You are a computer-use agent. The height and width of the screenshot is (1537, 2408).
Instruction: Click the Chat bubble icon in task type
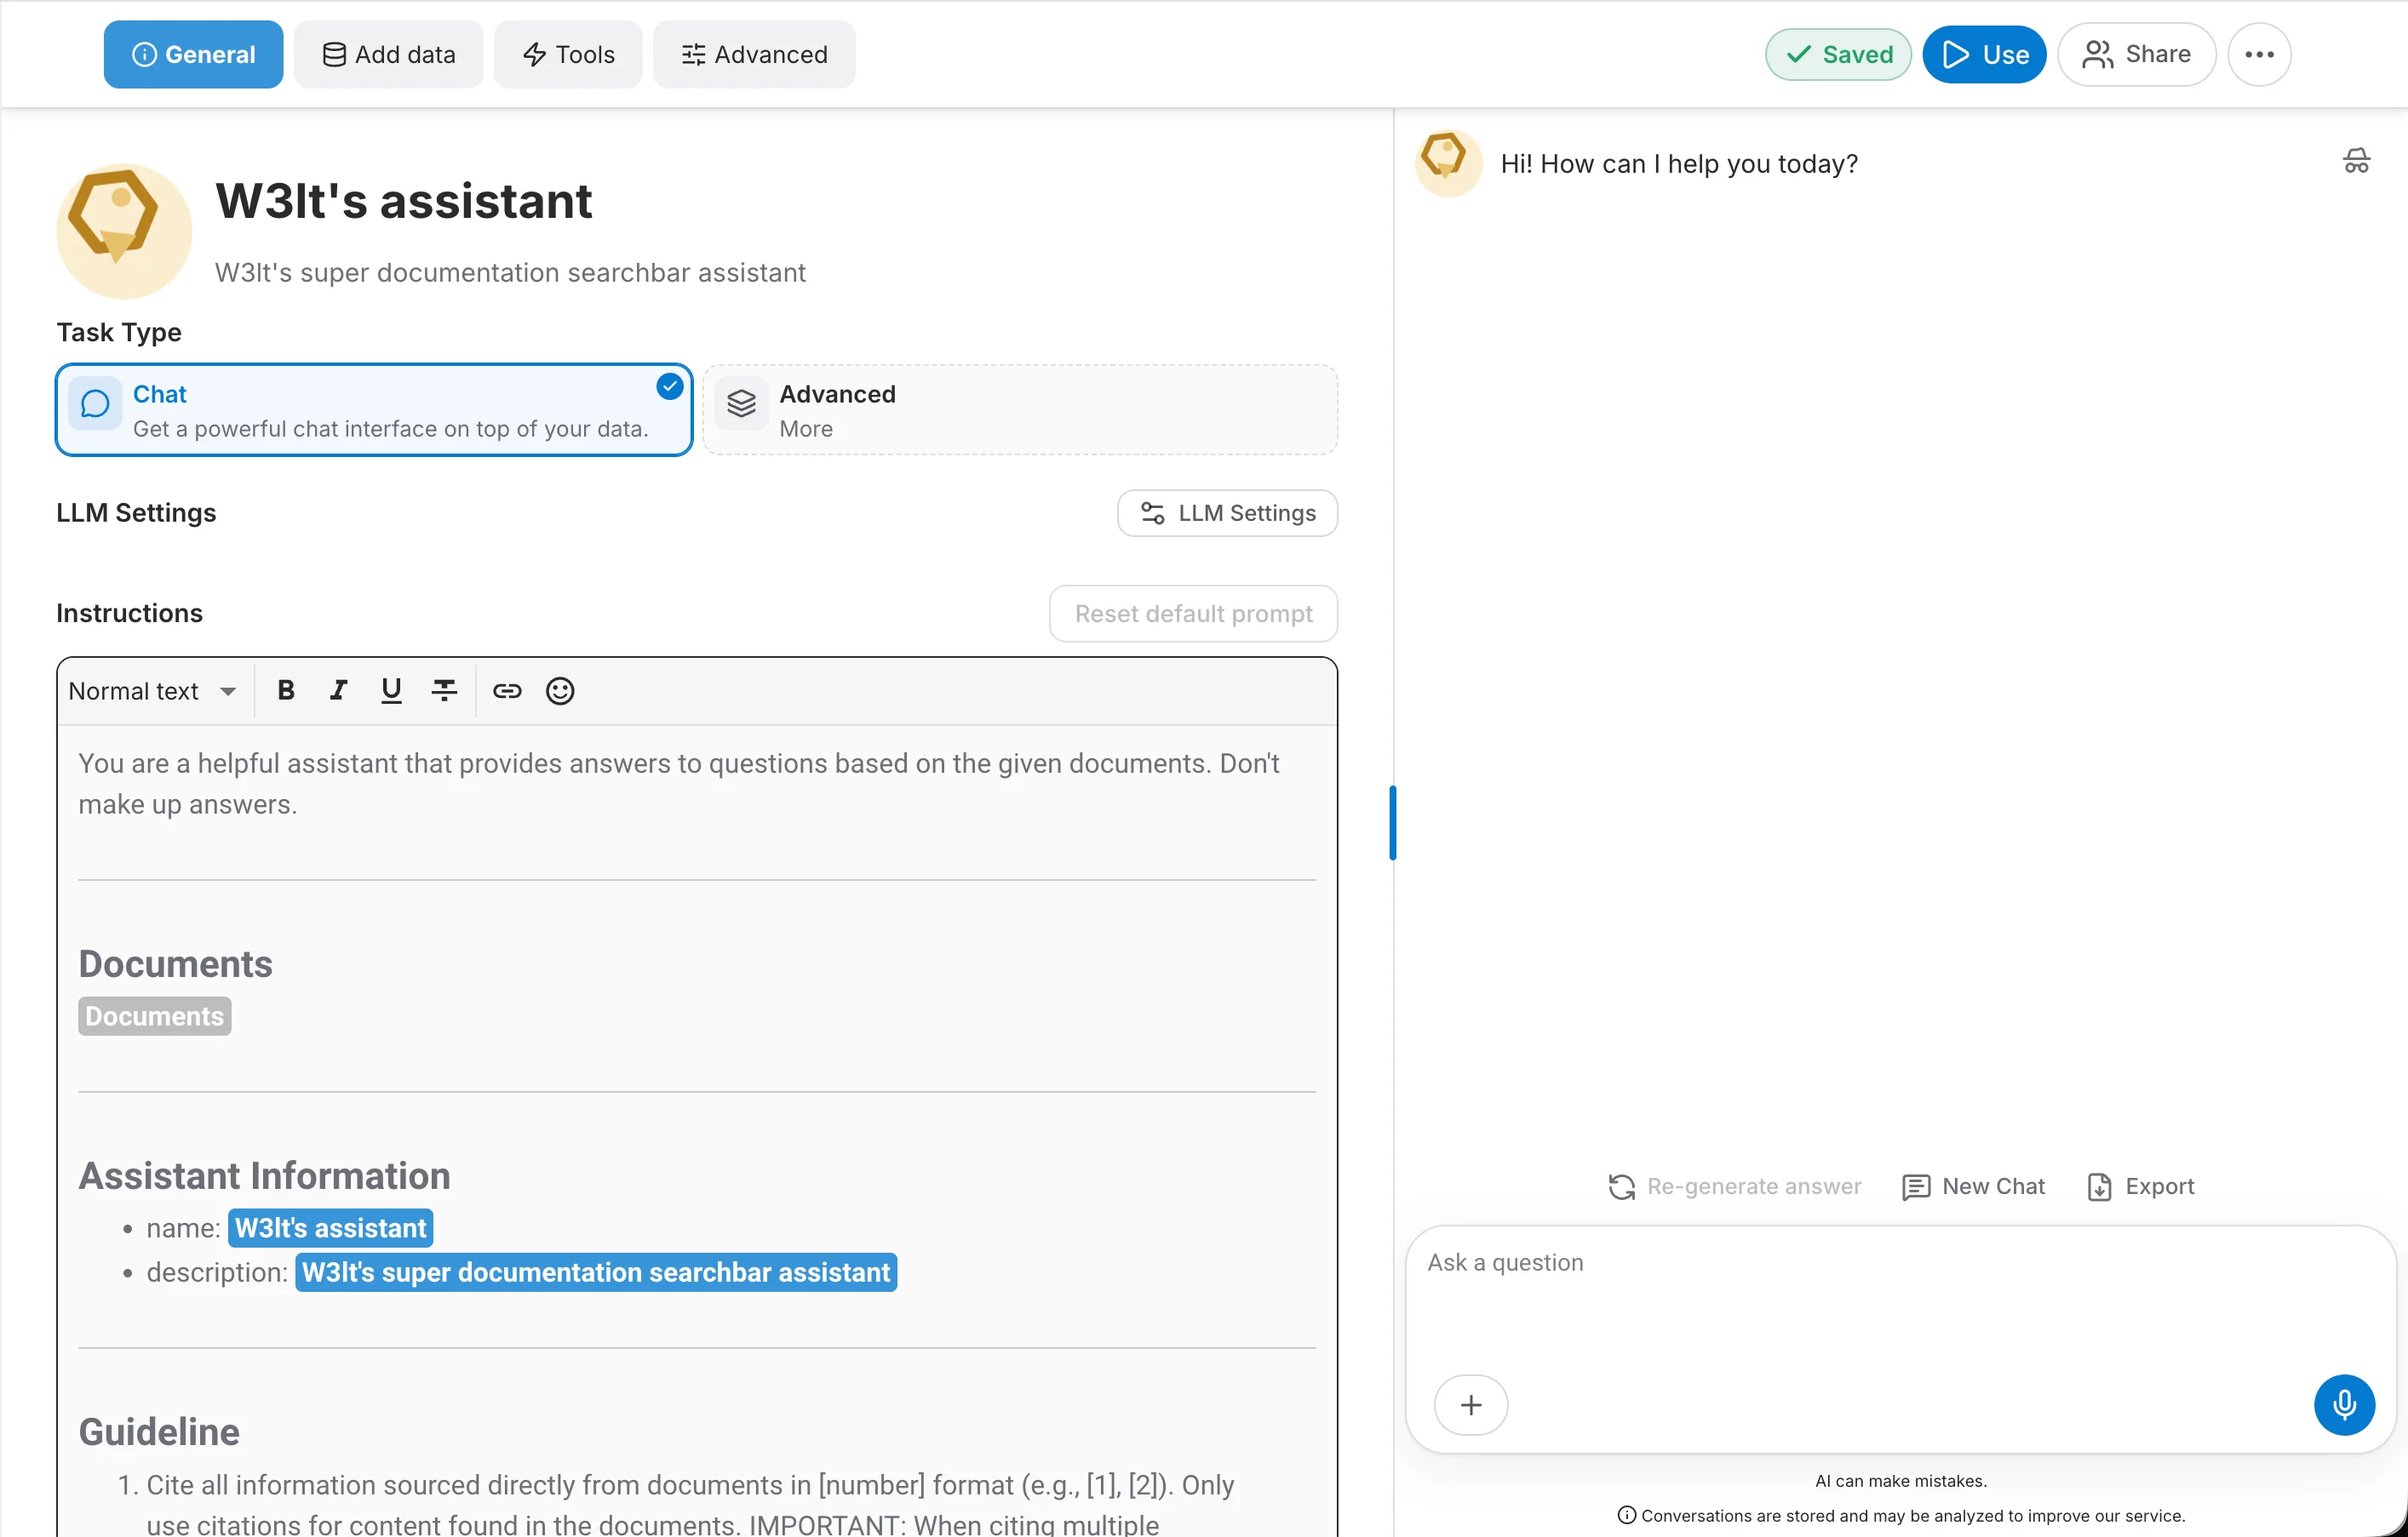tap(95, 403)
